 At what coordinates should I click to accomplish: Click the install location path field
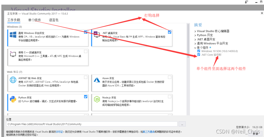point(92,124)
